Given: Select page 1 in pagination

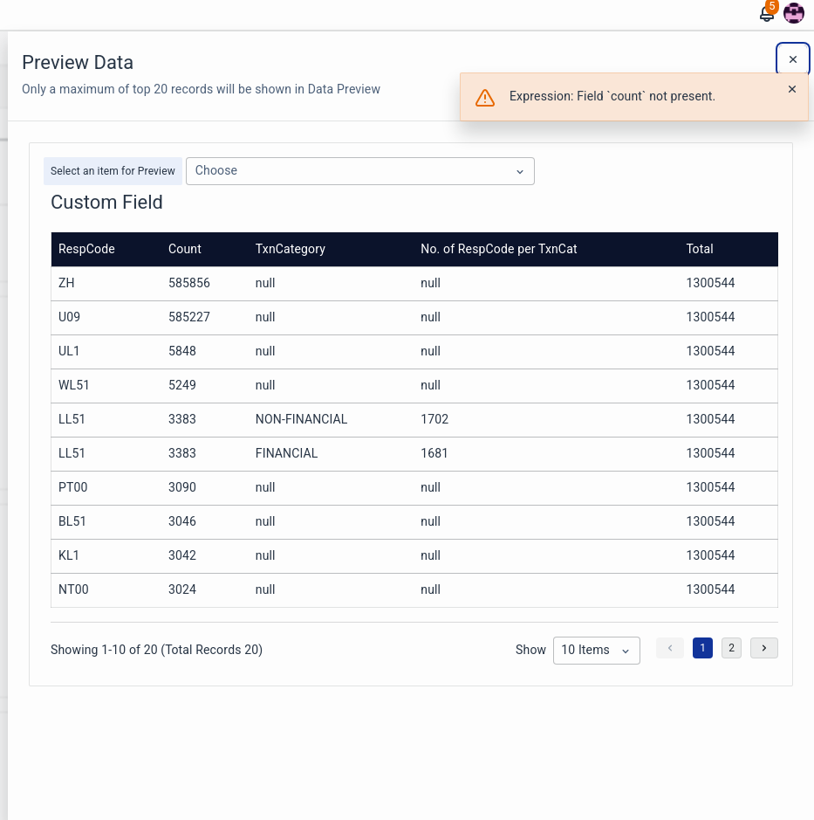Looking at the screenshot, I should click(x=702, y=648).
